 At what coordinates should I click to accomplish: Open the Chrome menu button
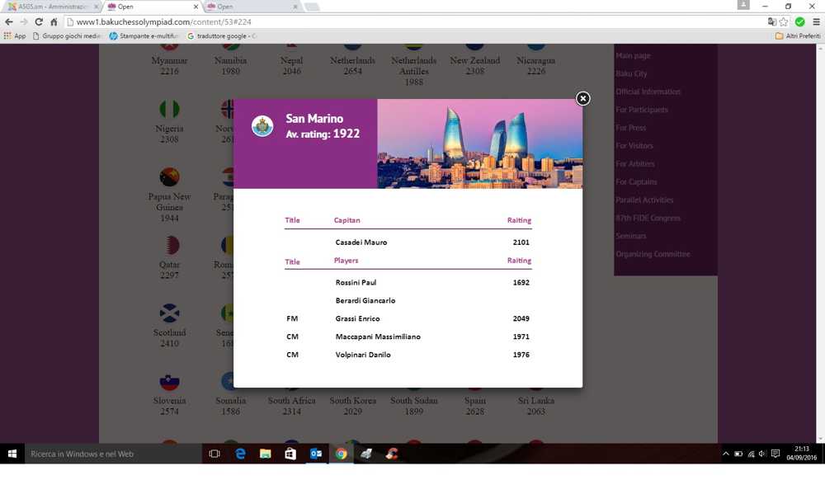point(816,22)
